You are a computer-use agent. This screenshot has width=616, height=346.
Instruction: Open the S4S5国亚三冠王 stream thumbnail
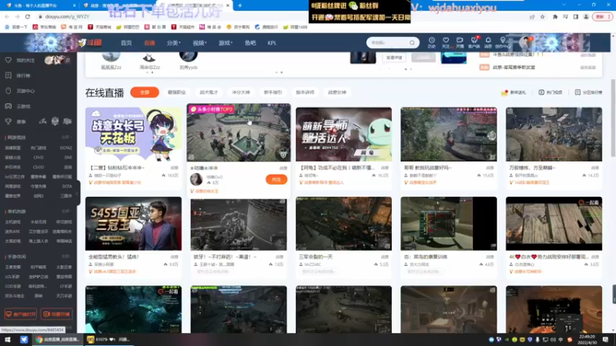pos(133,224)
